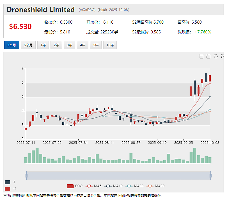Screen dimensions: 227x202
Task: Click the +7.760% change percentage
Action: pos(203,32)
